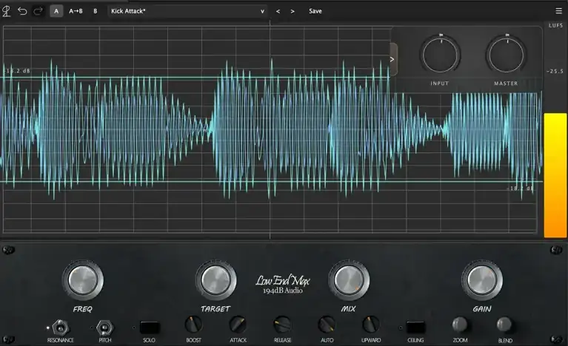
Task: Click the upper threshold line in waveform display
Action: coord(196,78)
